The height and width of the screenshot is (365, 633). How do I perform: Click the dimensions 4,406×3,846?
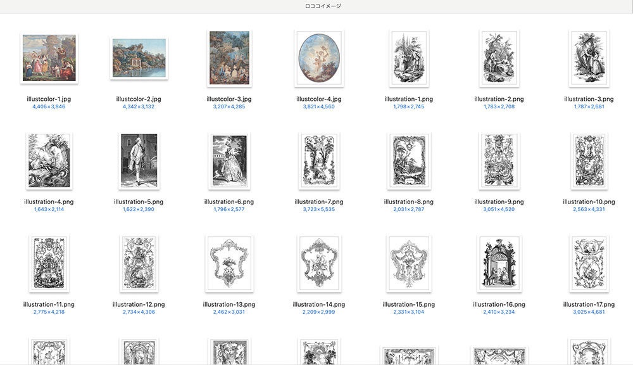[49, 106]
